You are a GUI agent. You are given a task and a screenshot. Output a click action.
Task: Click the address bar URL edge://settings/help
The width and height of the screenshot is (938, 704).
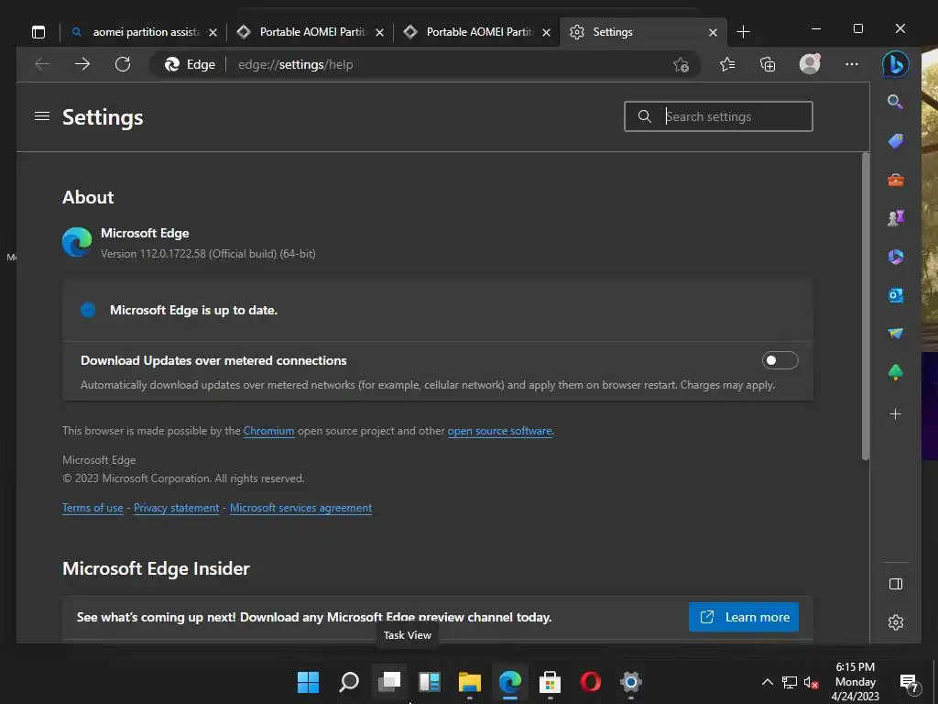(x=296, y=65)
